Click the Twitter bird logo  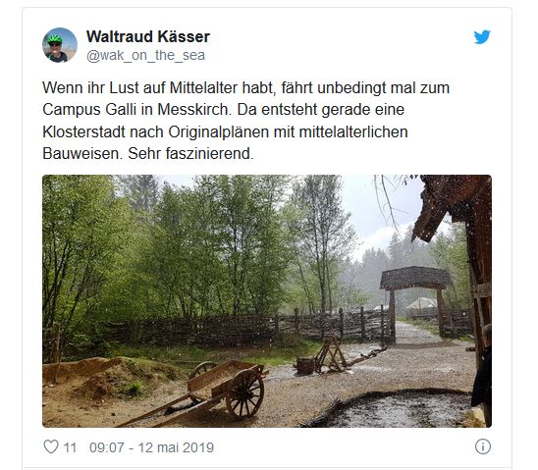click(482, 37)
